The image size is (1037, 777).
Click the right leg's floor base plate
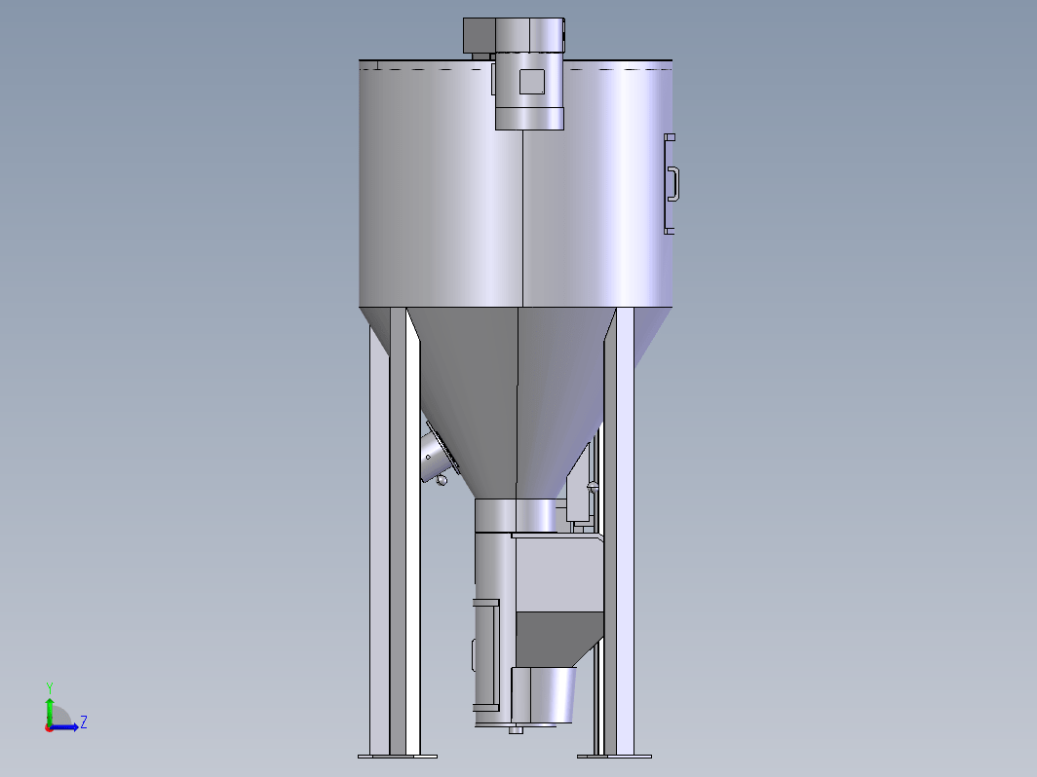click(x=614, y=757)
